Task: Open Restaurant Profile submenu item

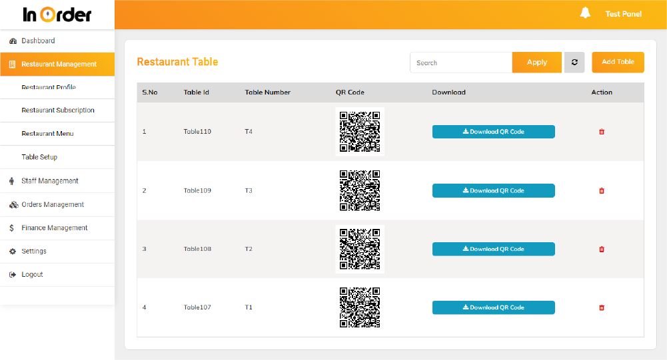Action: coord(57,87)
